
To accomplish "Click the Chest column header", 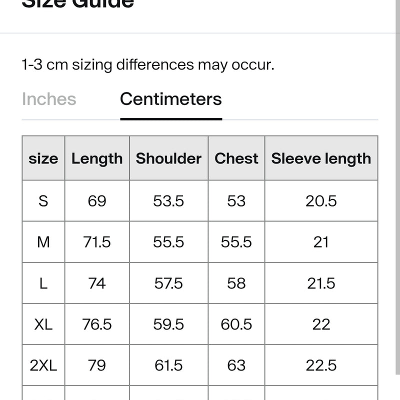I will tap(236, 158).
